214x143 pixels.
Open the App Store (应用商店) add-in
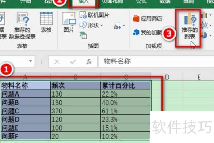[x=148, y=19]
